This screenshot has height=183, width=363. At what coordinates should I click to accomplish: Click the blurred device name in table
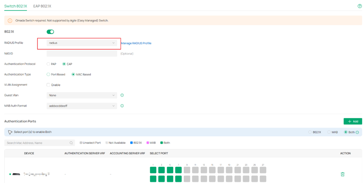tap(37, 174)
